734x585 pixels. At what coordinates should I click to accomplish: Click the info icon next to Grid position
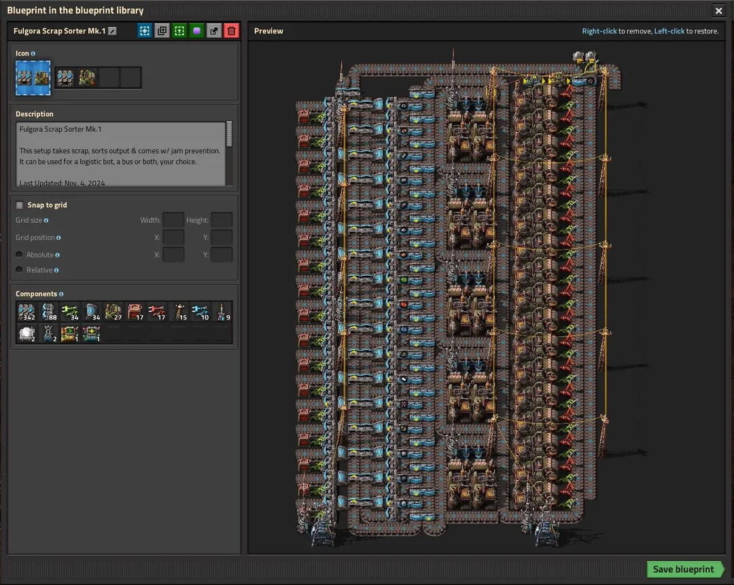58,238
